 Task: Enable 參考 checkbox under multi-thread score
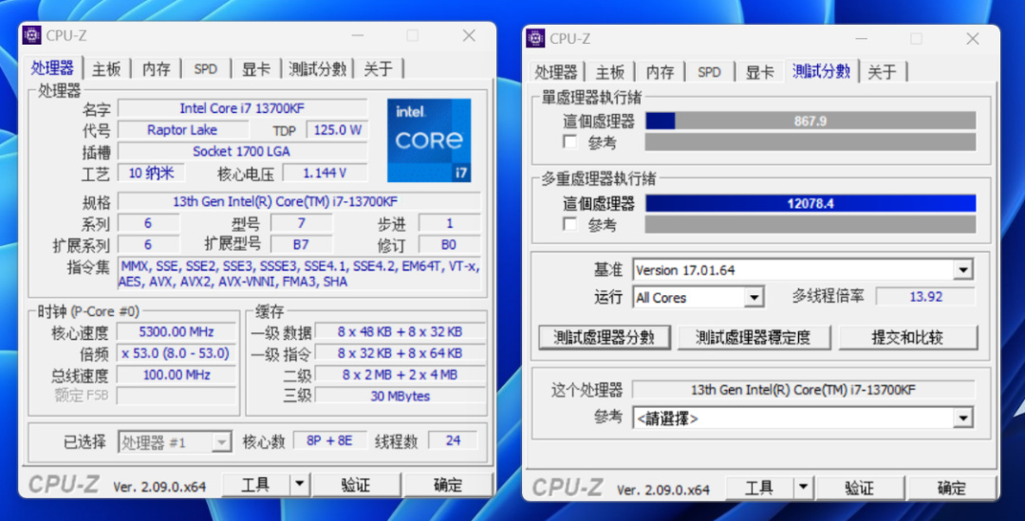point(570,224)
